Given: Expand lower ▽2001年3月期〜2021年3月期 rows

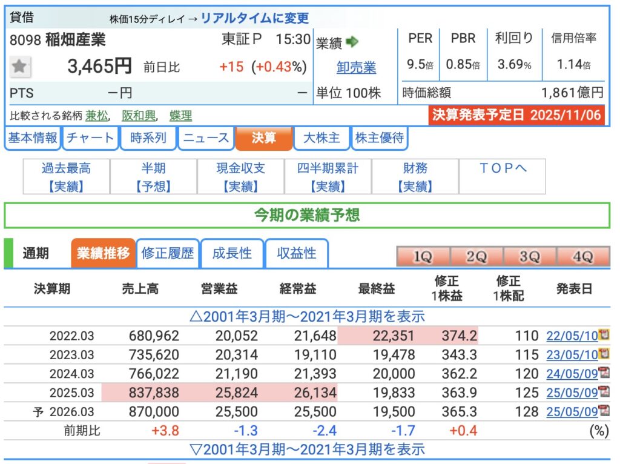Looking at the screenshot, I should point(308,449).
